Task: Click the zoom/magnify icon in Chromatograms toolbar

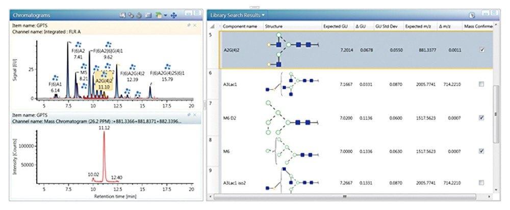Action: (x=122, y=15)
